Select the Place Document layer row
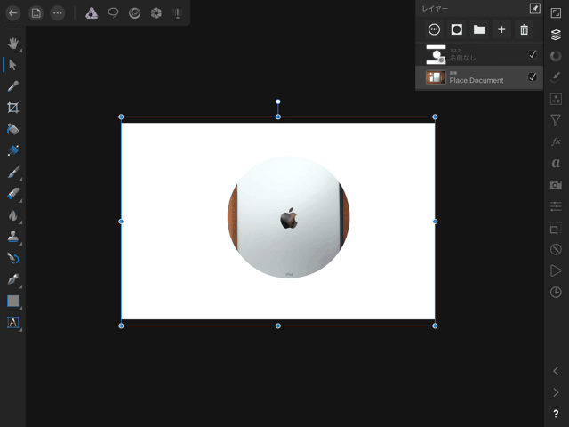The height and width of the screenshot is (427, 569). 479,77
